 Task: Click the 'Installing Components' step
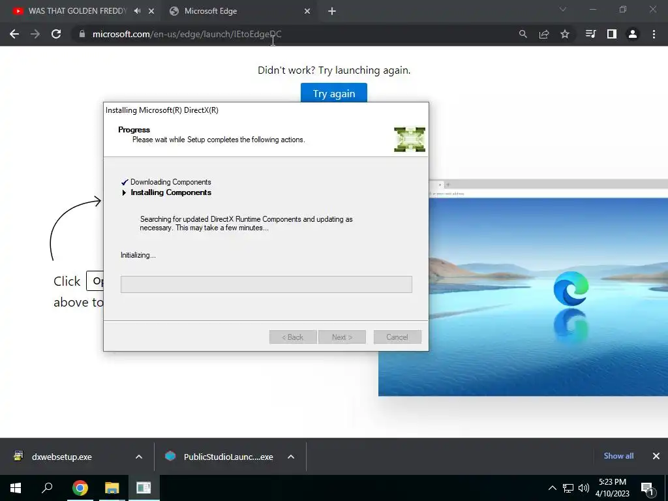[x=171, y=192]
